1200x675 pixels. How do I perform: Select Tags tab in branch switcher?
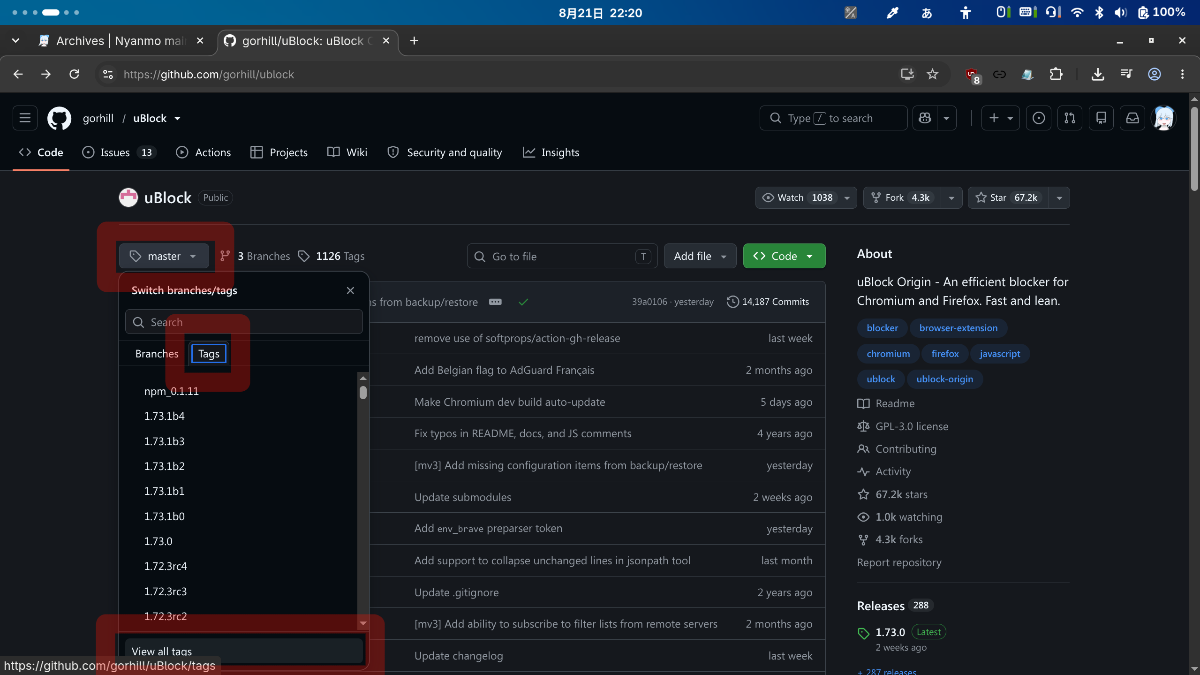pyautogui.click(x=209, y=354)
